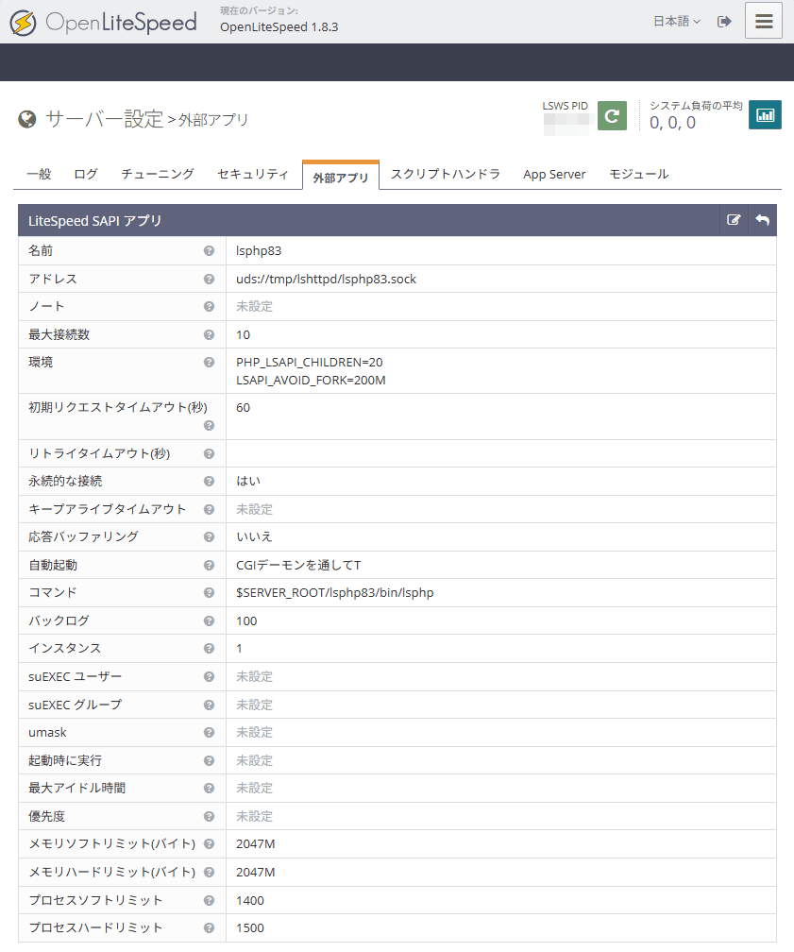Open the 日本語 language dropdown
The height and width of the screenshot is (952, 794).
pyautogui.click(x=677, y=21)
